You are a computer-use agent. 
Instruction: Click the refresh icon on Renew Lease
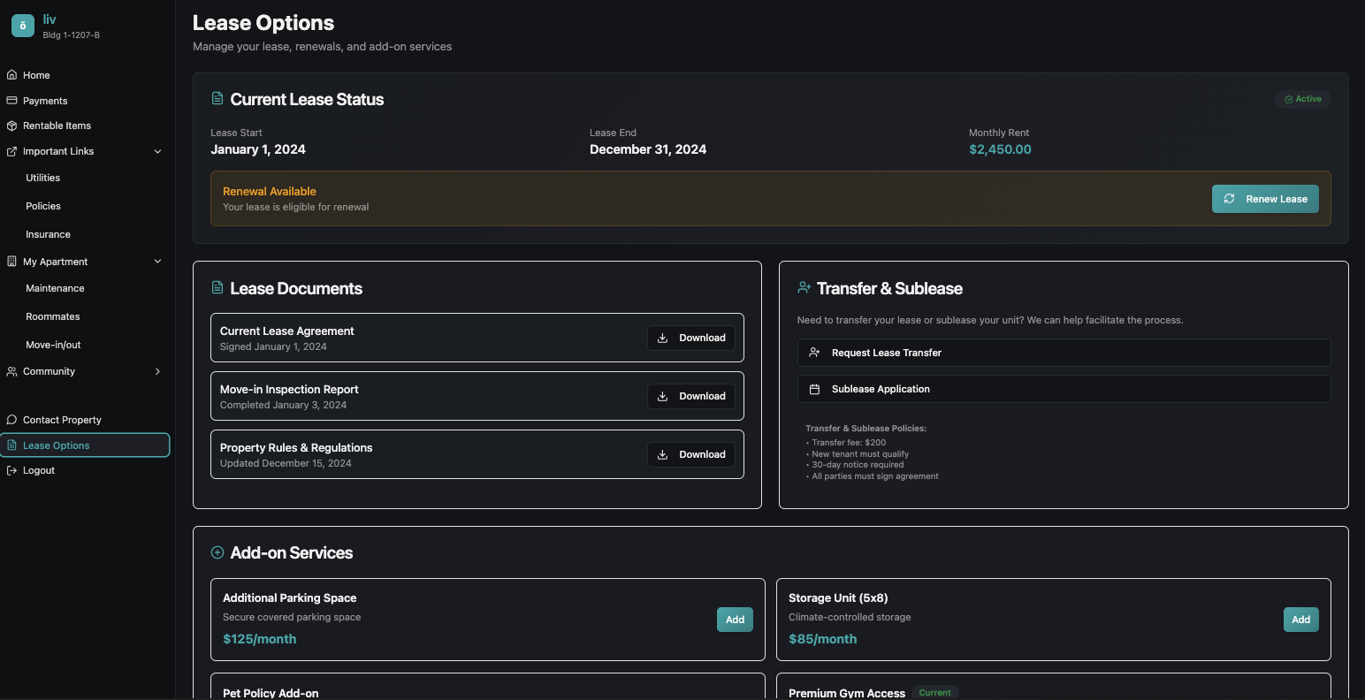pos(1229,199)
